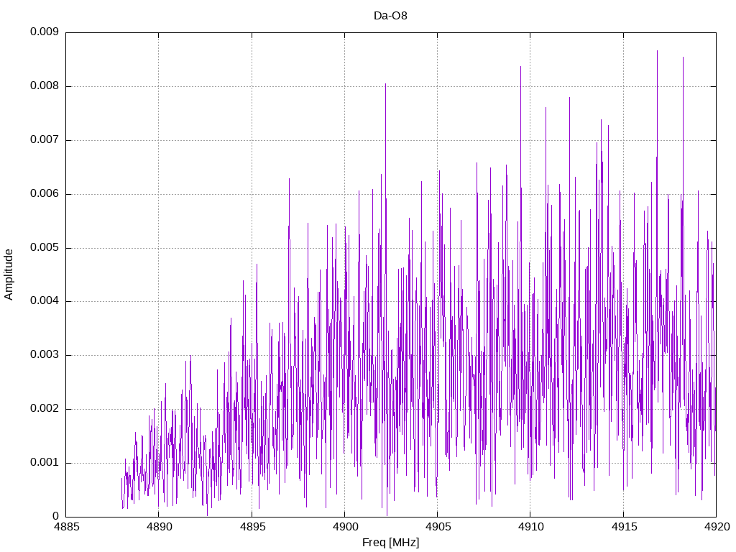Click the y-axis value 0.006
The image size is (736, 552).
(x=45, y=194)
